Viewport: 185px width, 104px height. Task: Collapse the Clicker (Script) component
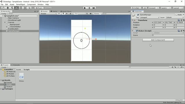pos(132,31)
